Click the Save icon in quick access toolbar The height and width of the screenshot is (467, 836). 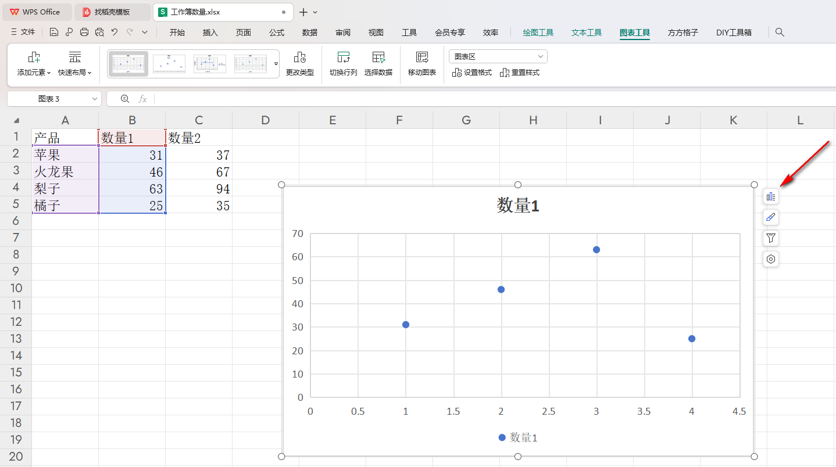pyautogui.click(x=54, y=33)
